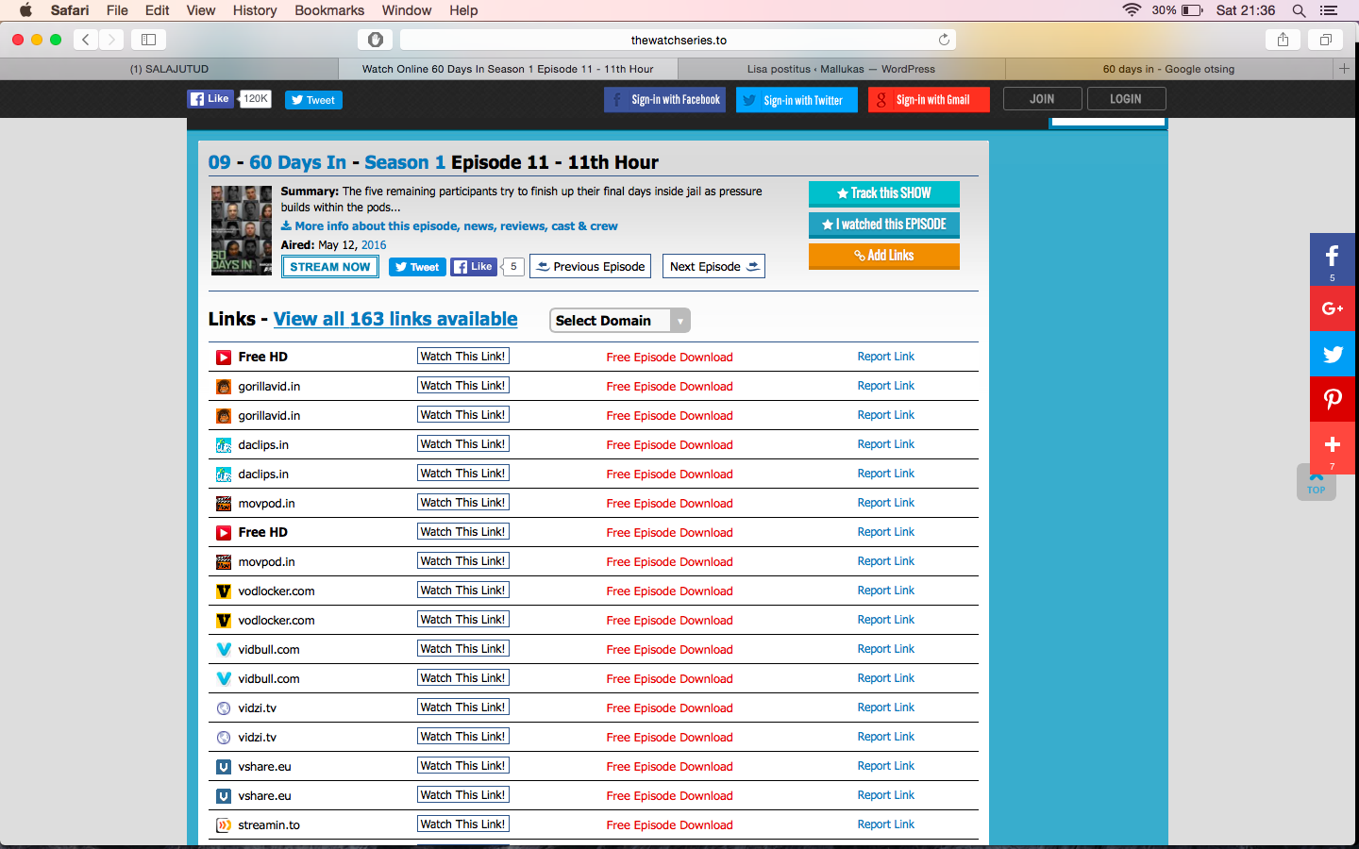
Task: Open the File menu
Action: coord(117,10)
